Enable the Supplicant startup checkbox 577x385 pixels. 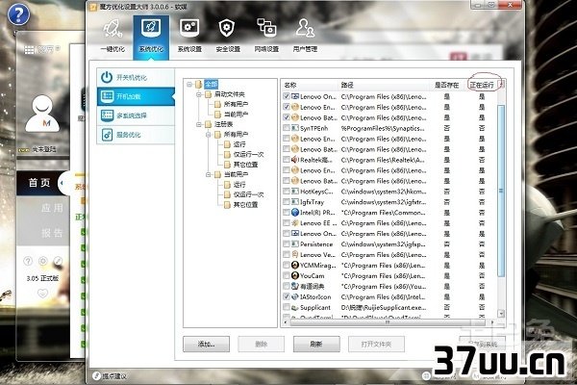tap(287, 307)
